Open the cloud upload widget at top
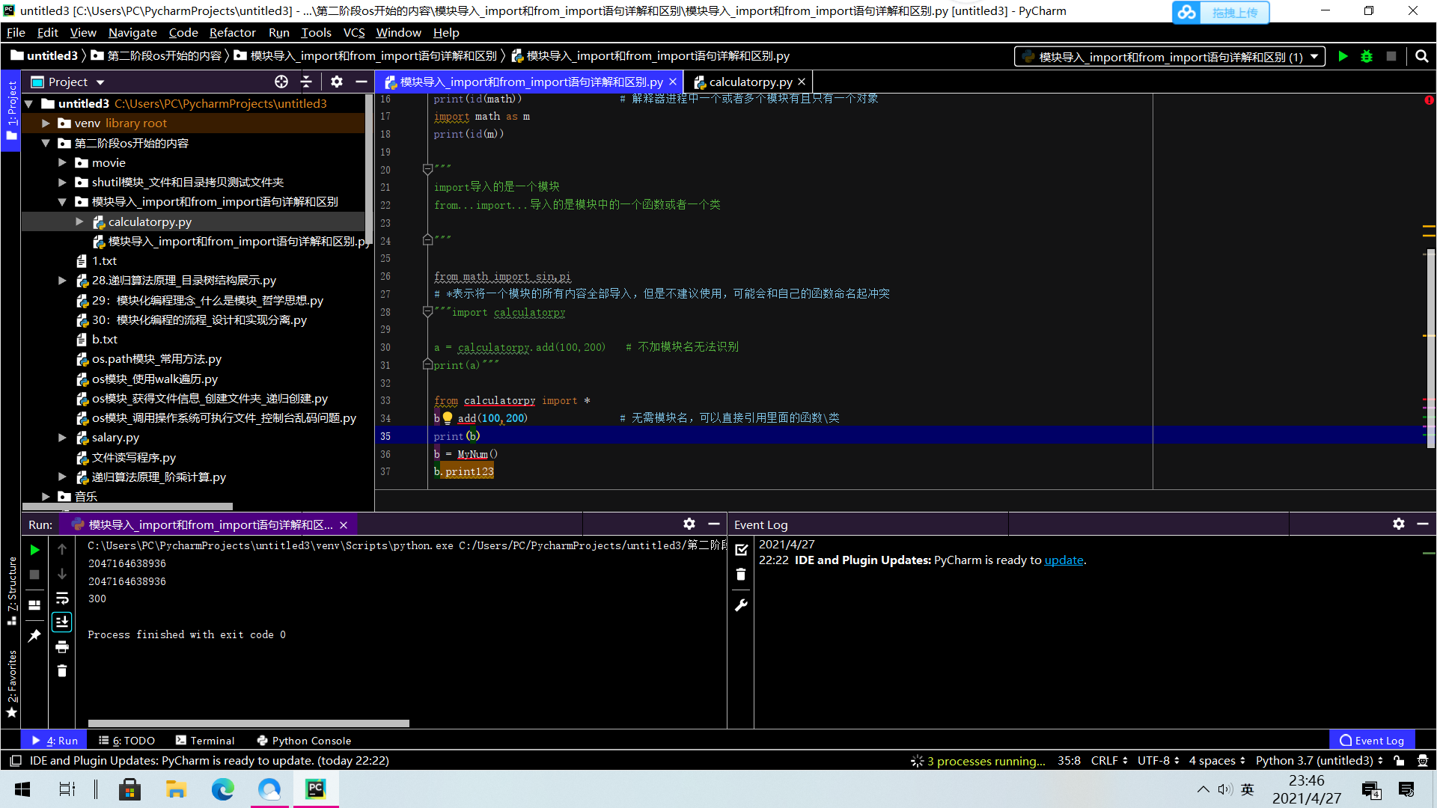 [x=1221, y=13]
